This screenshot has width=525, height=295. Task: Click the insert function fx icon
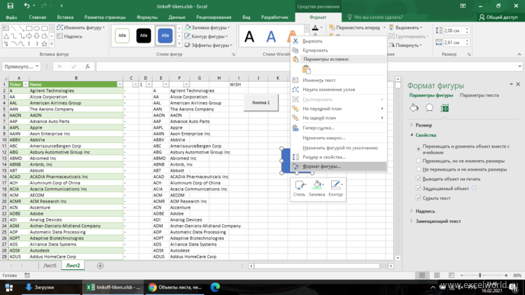[87, 66]
